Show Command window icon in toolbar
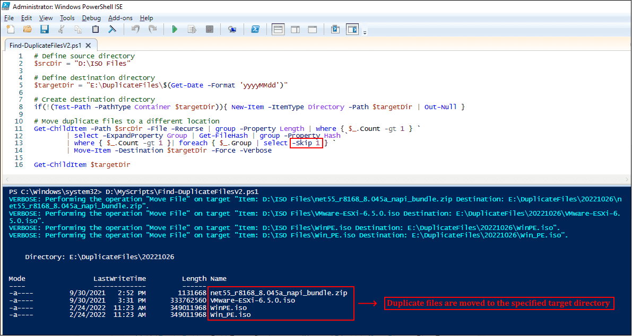Screen dimensions: 632x336 pos(335,29)
